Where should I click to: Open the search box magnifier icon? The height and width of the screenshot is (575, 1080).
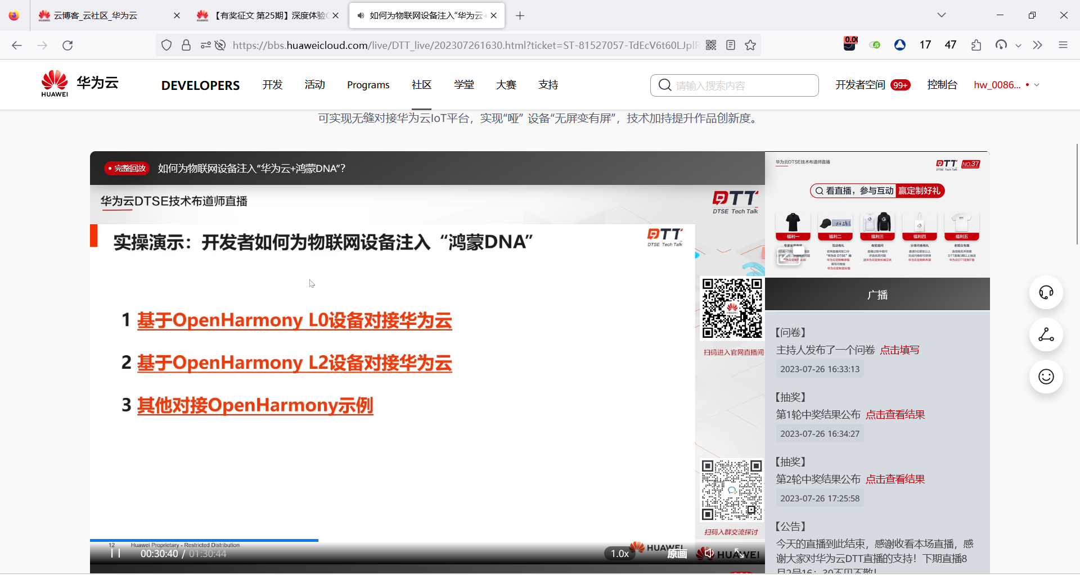click(x=665, y=85)
